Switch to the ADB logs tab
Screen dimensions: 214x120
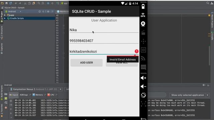[25, 95]
